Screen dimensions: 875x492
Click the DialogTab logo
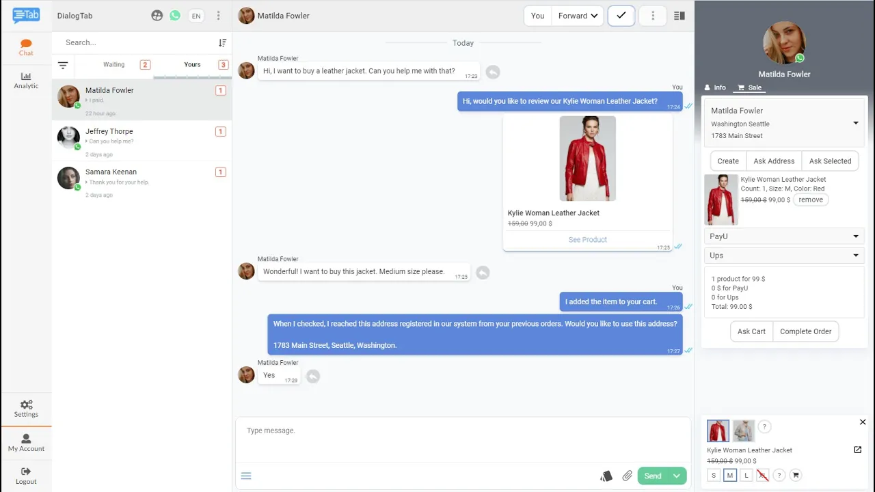tap(26, 15)
